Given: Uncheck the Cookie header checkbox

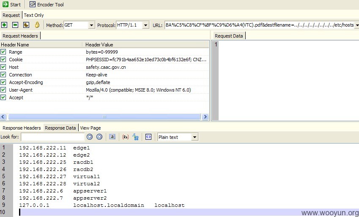Looking at the screenshot, I should pyautogui.click(x=3, y=60).
